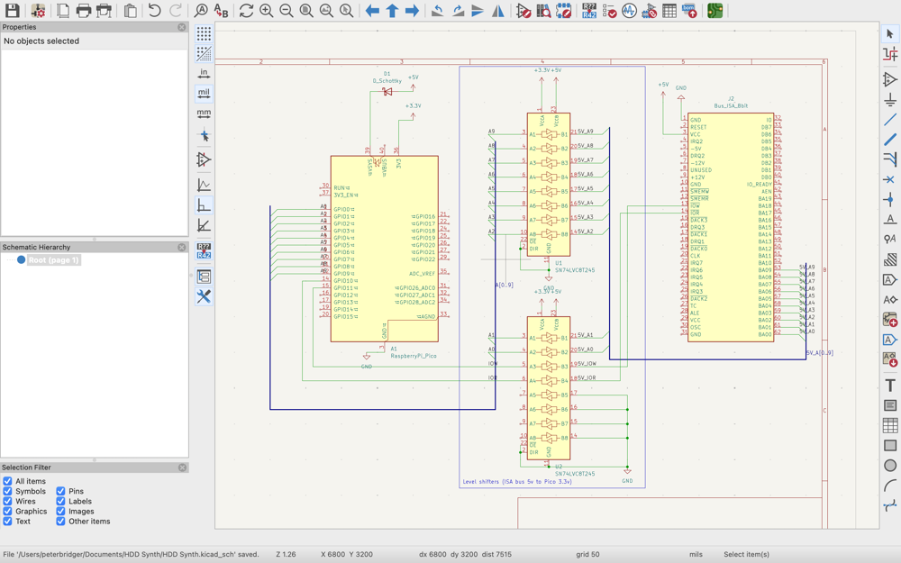The width and height of the screenshot is (901, 563).
Task: Uncheck the Wires selection filter
Action: click(x=8, y=502)
